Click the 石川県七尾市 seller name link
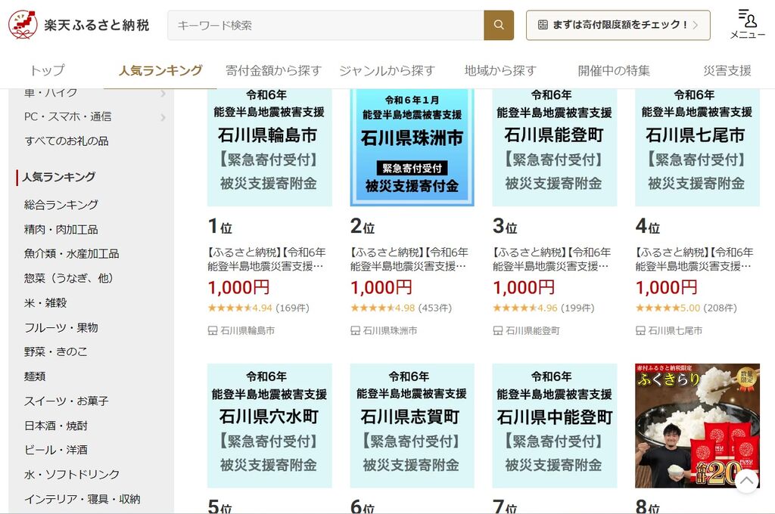The width and height of the screenshot is (775, 514). point(675,331)
